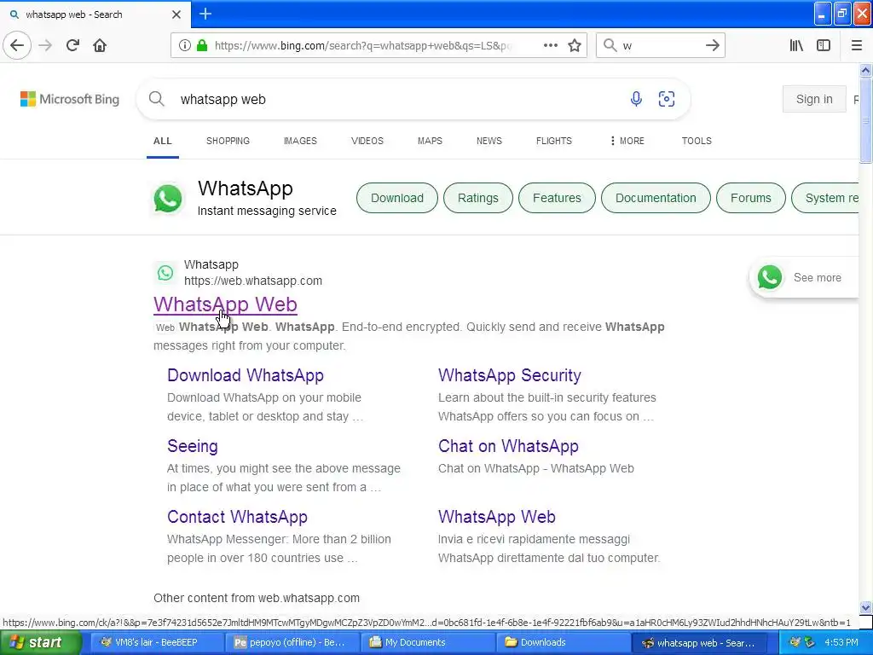The height and width of the screenshot is (655, 873).
Task: Click the large WhatsApp logo icon
Action: (x=168, y=198)
